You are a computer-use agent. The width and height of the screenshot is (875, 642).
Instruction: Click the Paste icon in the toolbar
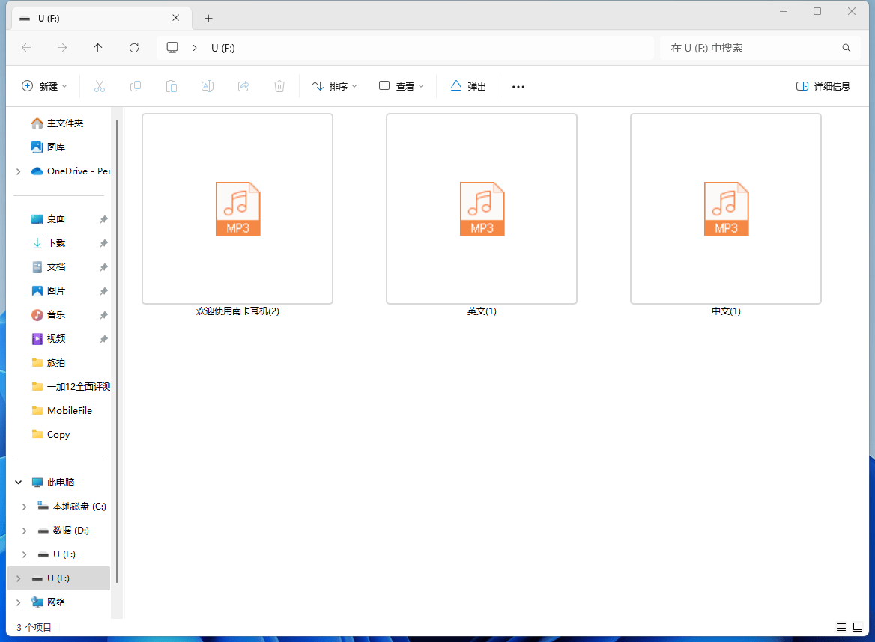tap(172, 86)
